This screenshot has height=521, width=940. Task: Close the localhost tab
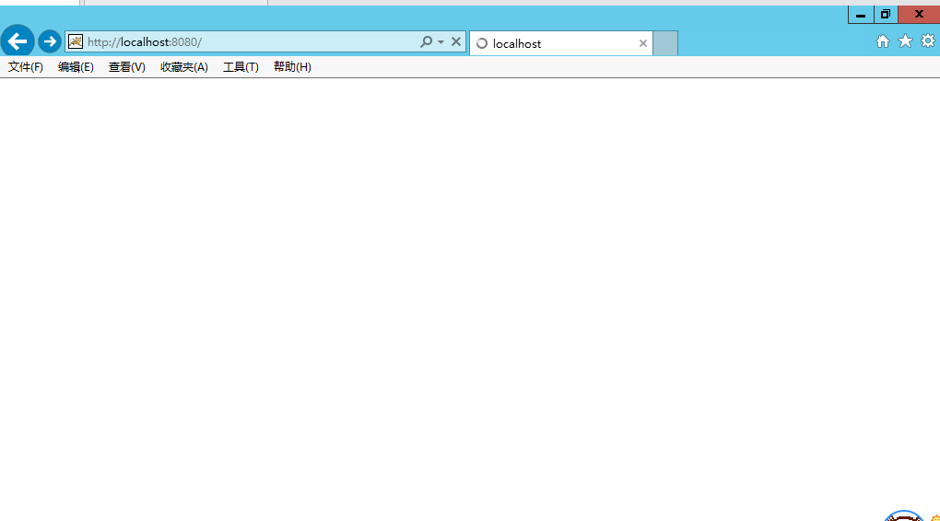pos(643,43)
